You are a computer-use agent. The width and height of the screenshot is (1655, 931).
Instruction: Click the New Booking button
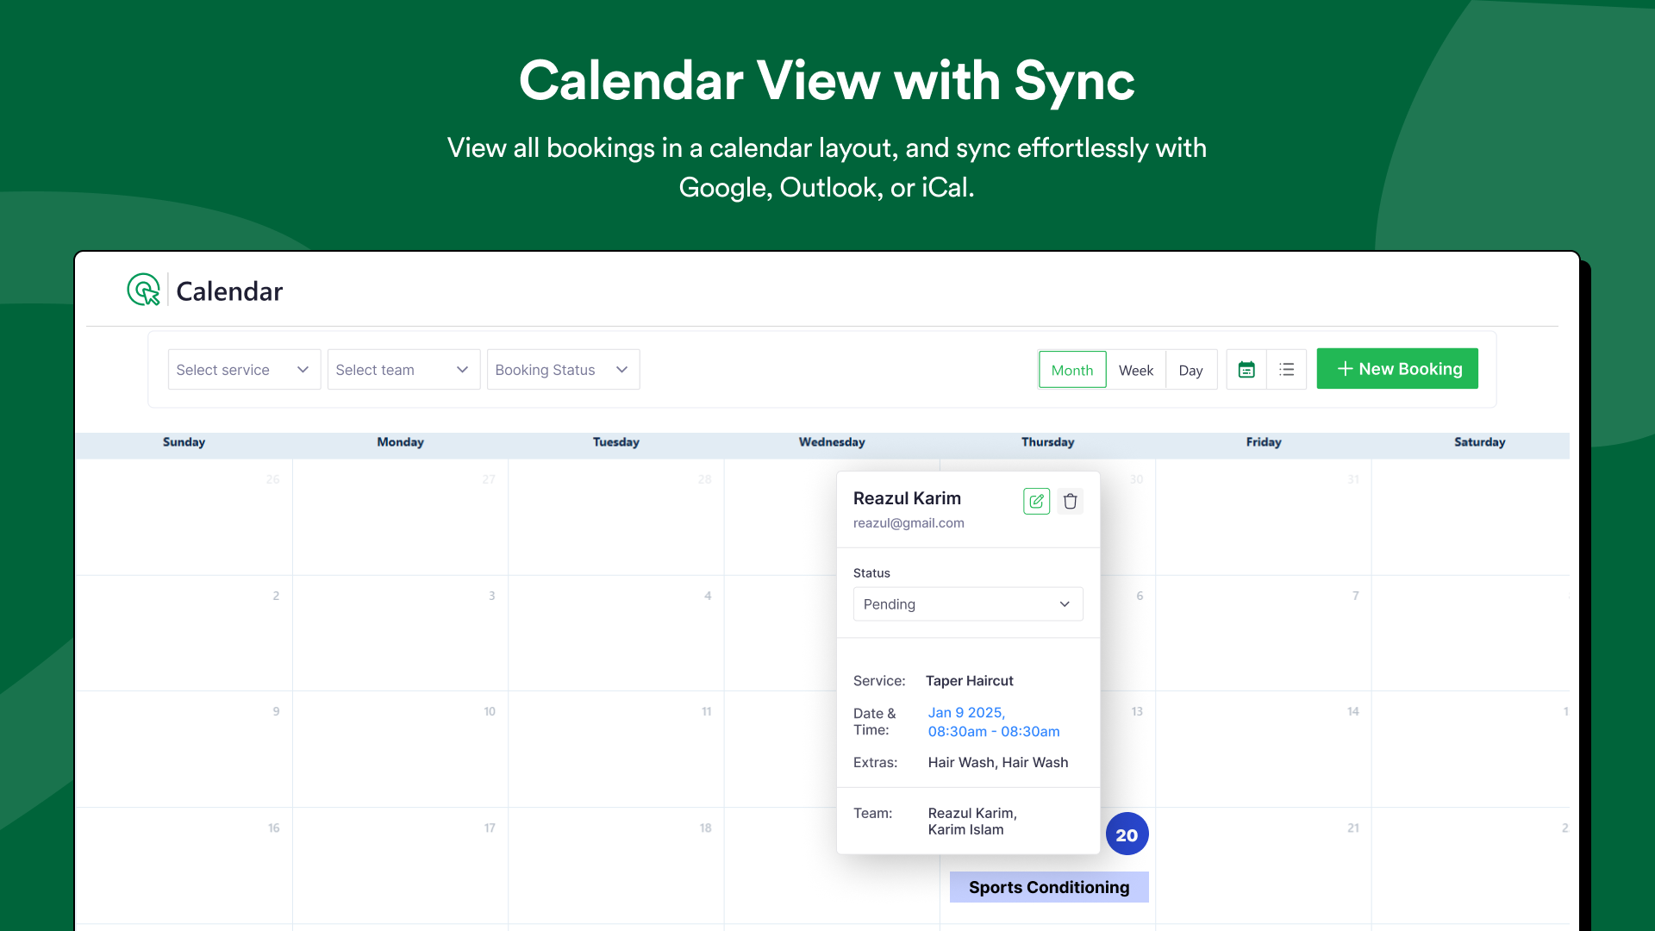point(1397,369)
